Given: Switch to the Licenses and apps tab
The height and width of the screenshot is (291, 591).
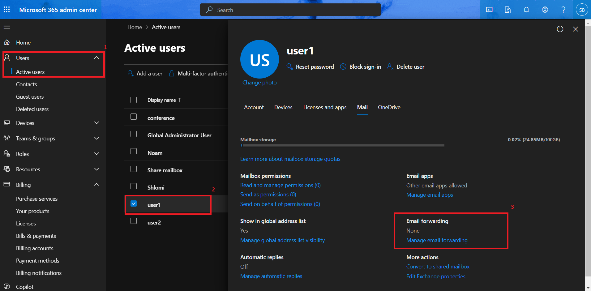Looking at the screenshot, I should pyautogui.click(x=325, y=107).
